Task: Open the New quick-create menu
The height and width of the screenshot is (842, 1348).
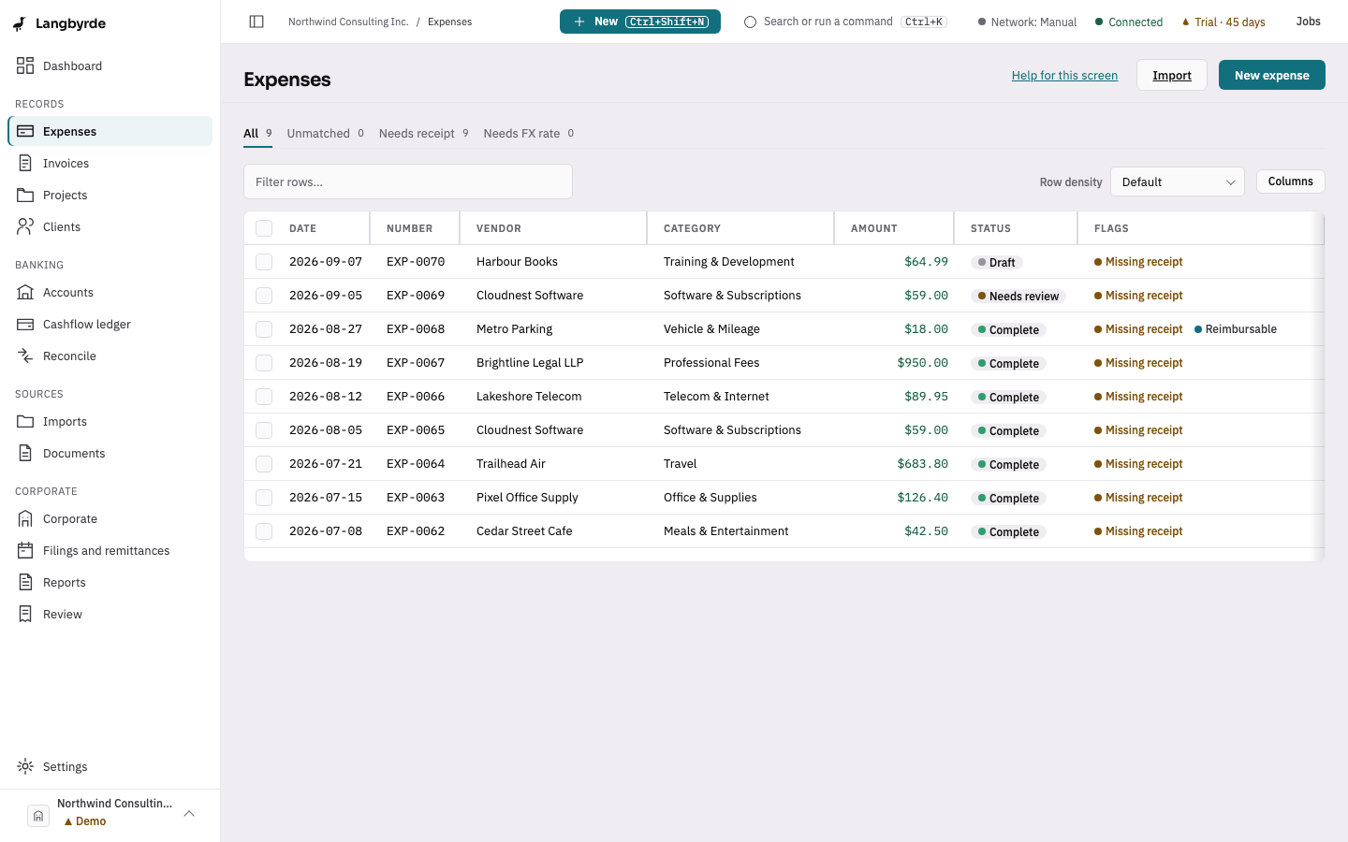Action: click(640, 22)
